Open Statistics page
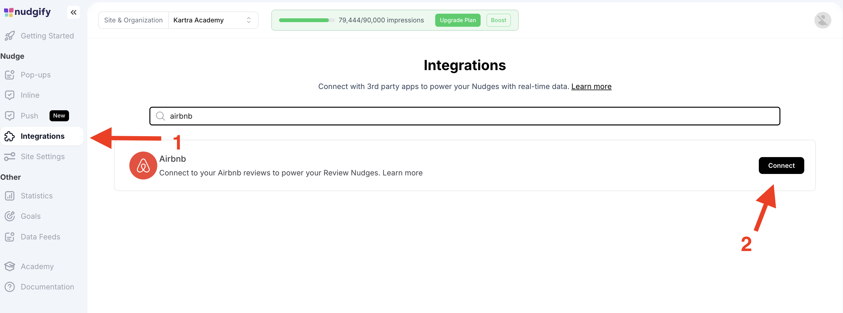 [37, 196]
